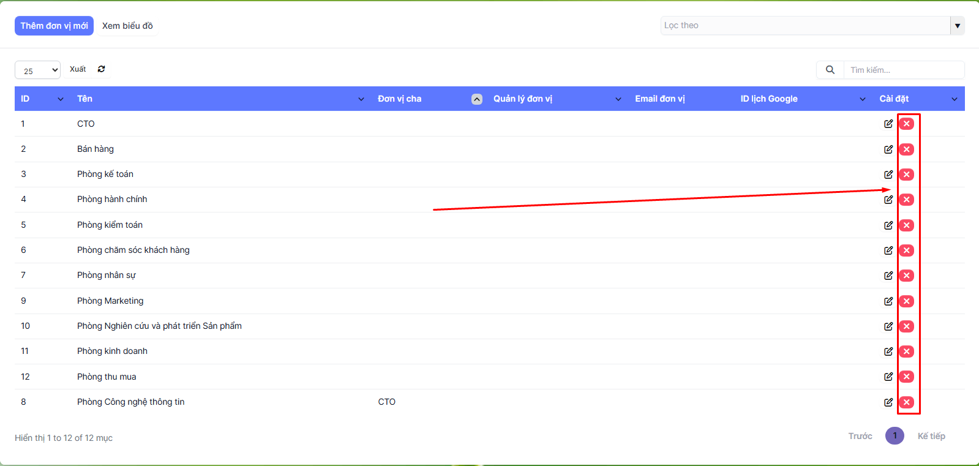The image size is (979, 466).
Task: Open the 25 rows-per-page dropdown
Action: (37, 70)
